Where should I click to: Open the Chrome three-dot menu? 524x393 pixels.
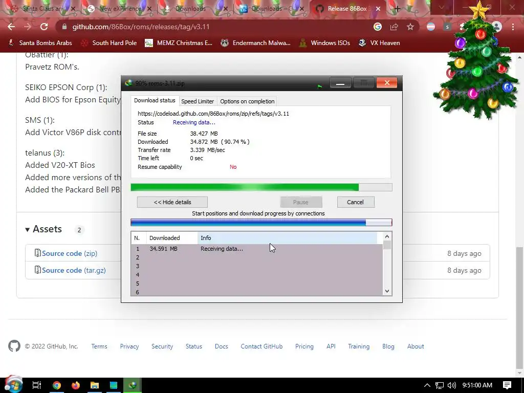pos(513,27)
